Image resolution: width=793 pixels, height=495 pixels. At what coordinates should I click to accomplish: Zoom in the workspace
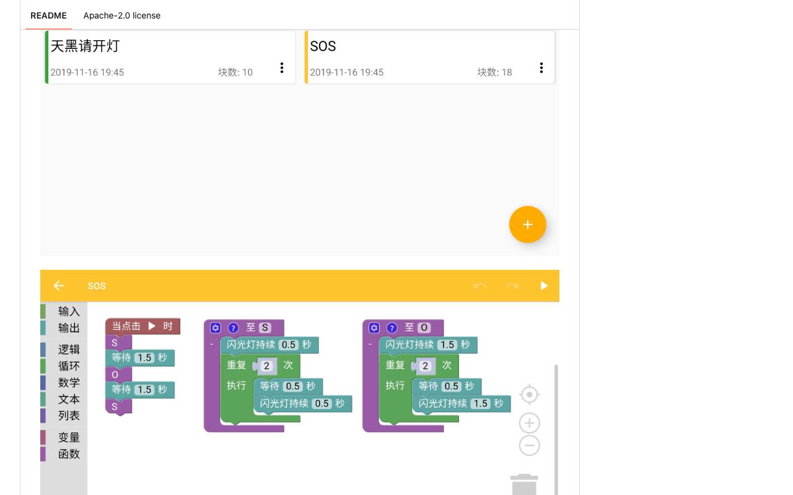click(529, 423)
